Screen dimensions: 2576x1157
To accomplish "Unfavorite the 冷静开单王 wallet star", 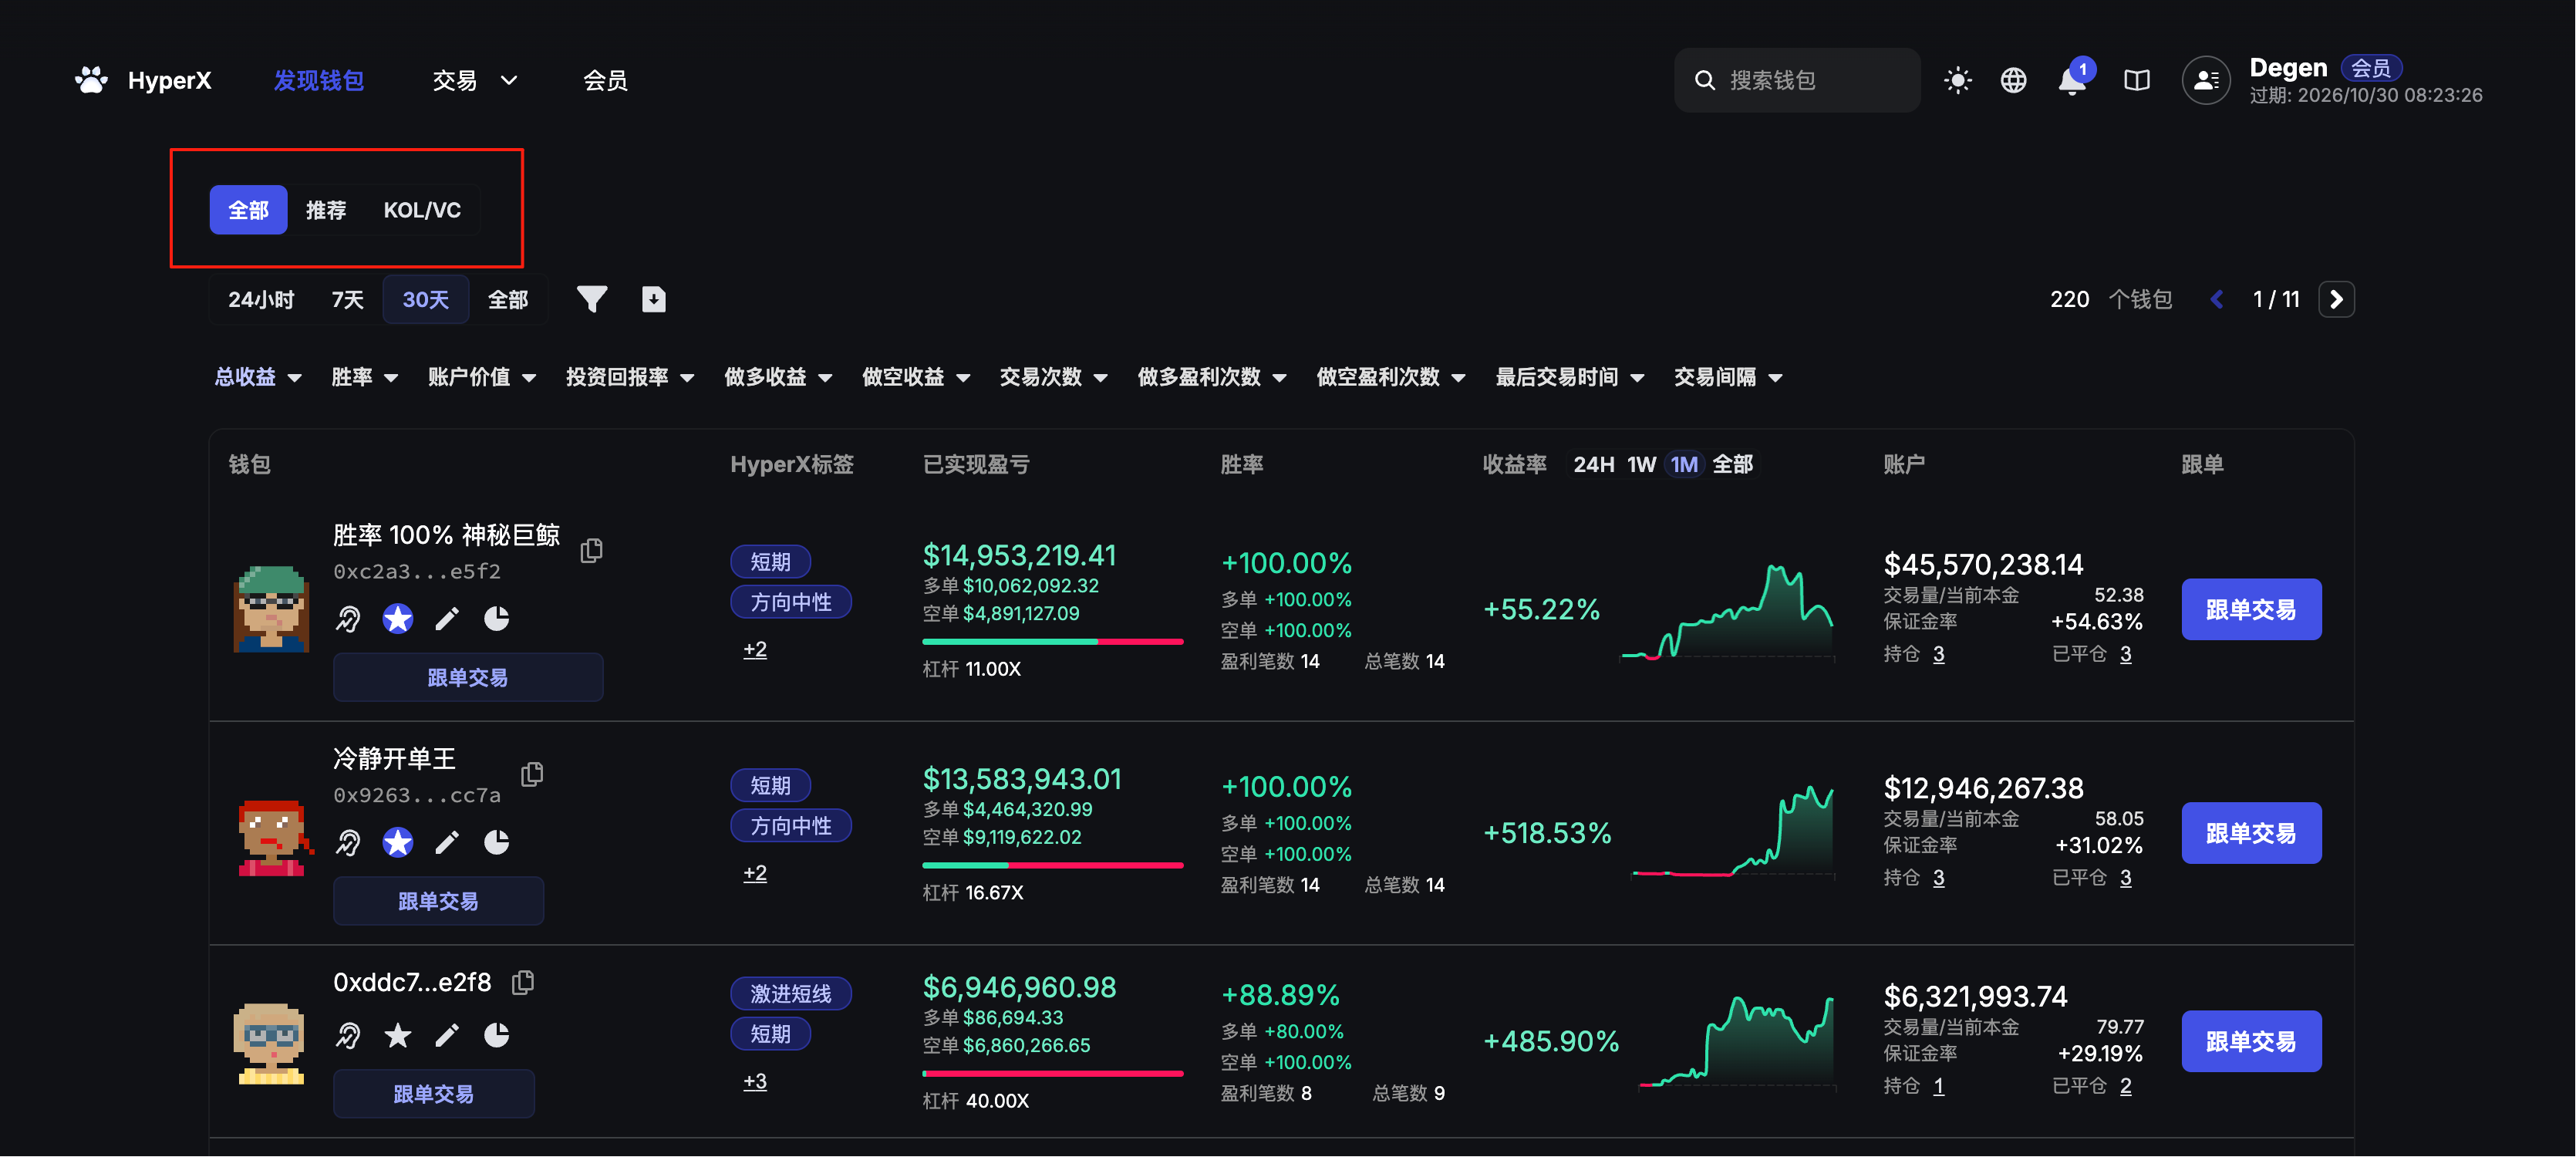I will coord(397,843).
